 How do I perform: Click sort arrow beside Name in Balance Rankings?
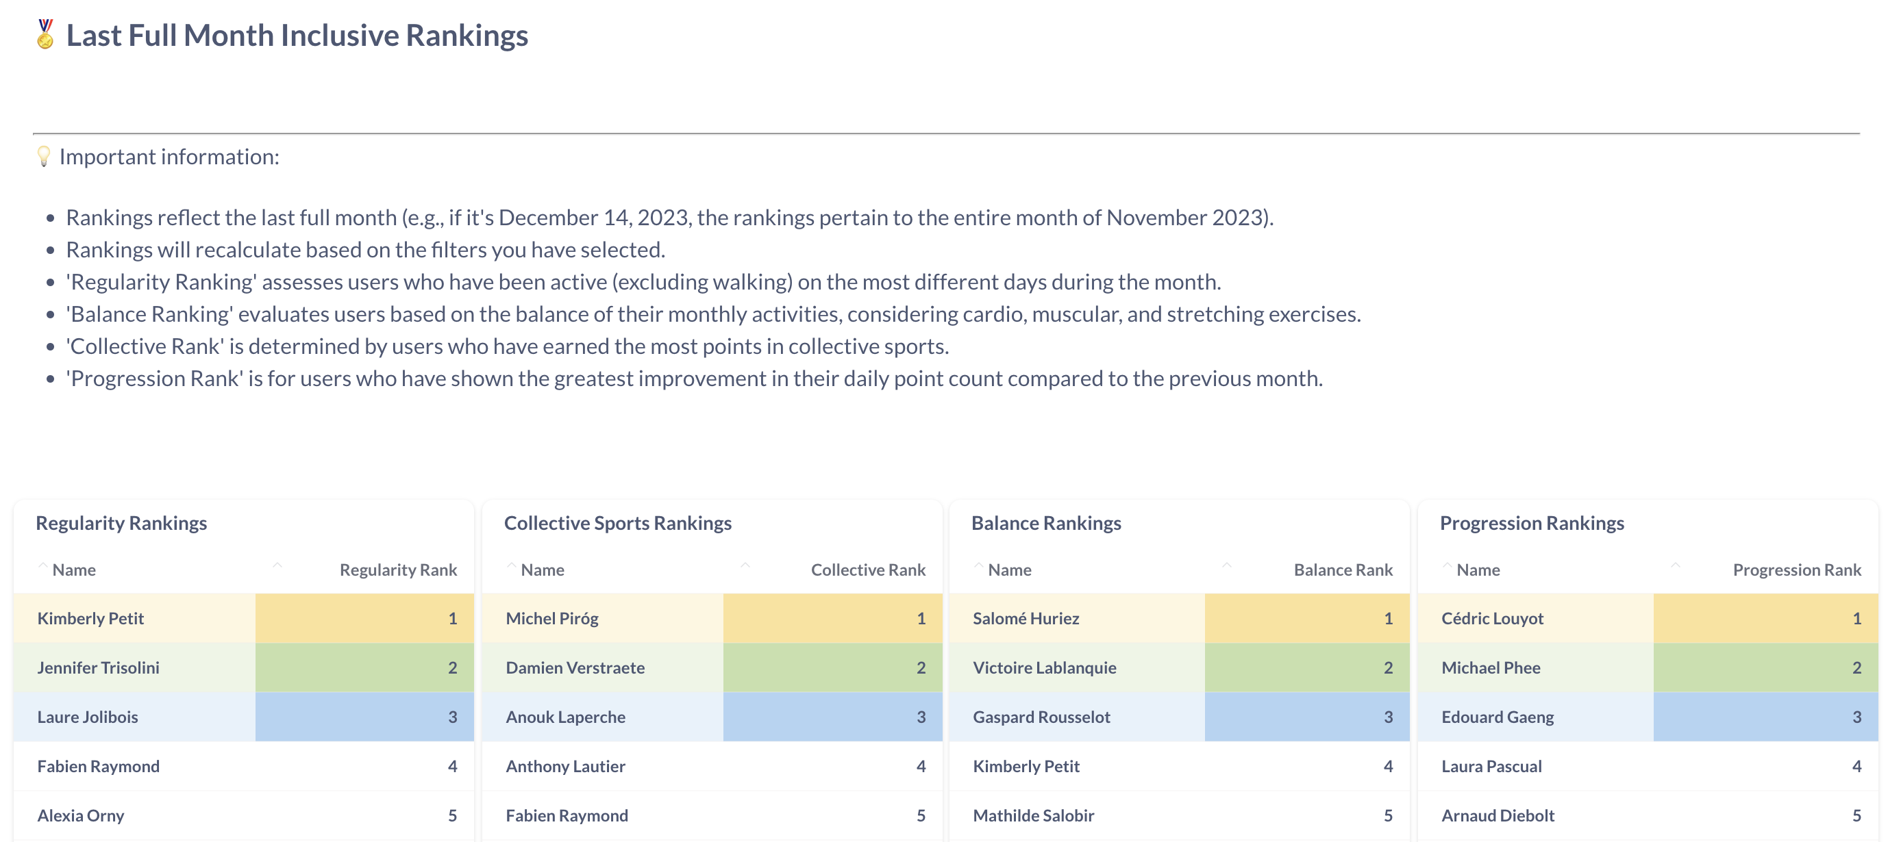tap(978, 567)
